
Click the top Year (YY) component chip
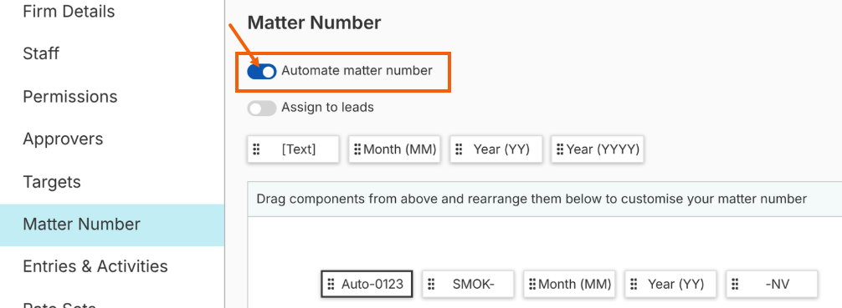(x=496, y=149)
